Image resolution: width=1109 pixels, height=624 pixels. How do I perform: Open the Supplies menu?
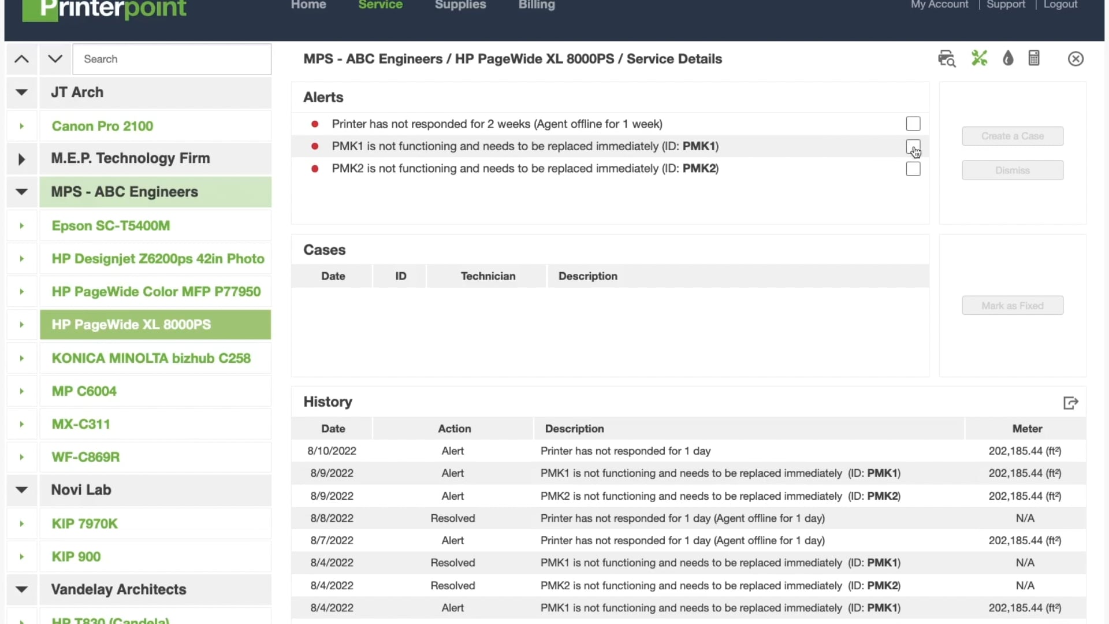click(460, 6)
